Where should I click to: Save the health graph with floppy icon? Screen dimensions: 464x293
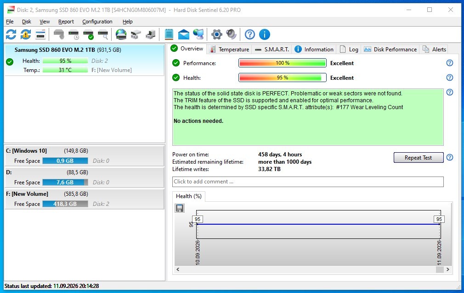click(x=180, y=208)
